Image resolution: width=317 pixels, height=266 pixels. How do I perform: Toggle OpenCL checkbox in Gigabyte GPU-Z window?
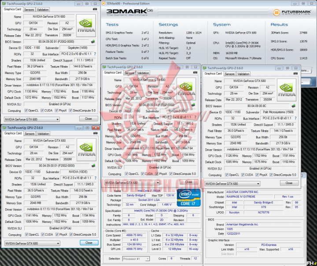click(26, 111)
